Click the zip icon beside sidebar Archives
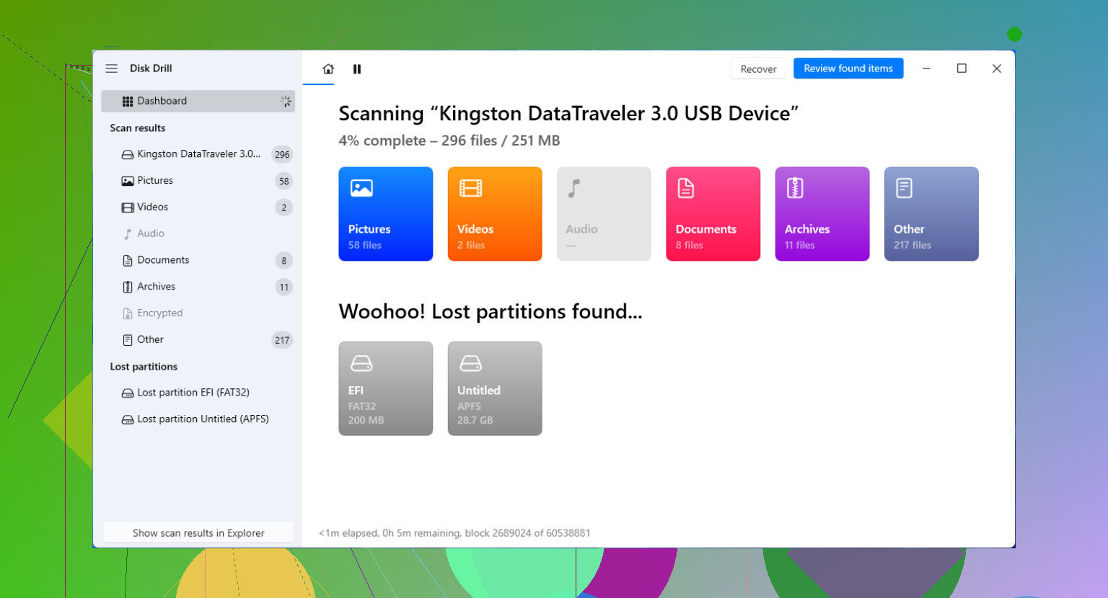Viewport: 1108px width, 598px height. (x=128, y=287)
